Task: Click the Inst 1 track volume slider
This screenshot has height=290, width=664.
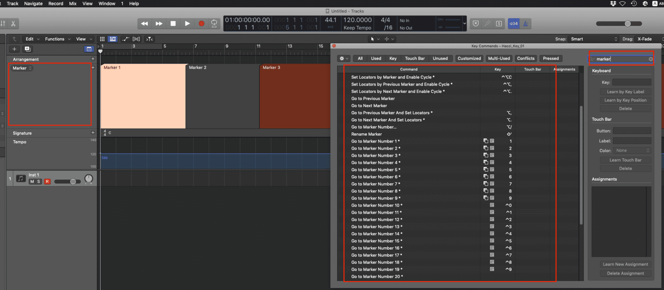Action: pyautogui.click(x=68, y=182)
